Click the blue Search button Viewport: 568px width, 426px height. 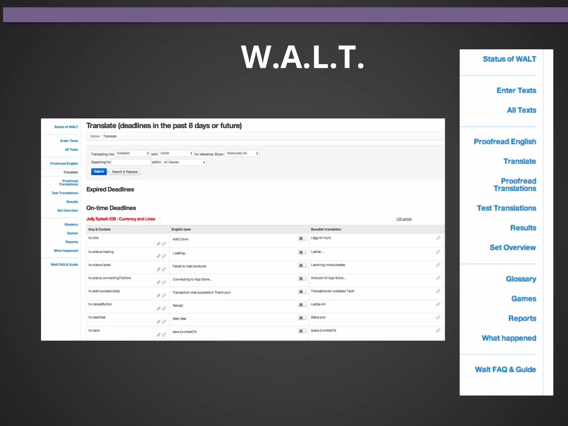99,172
